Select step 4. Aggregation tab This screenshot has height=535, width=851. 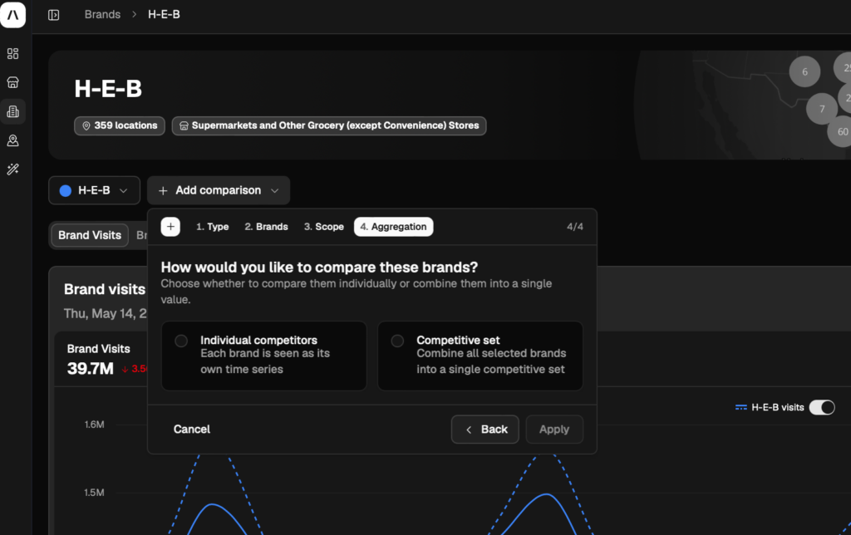393,227
